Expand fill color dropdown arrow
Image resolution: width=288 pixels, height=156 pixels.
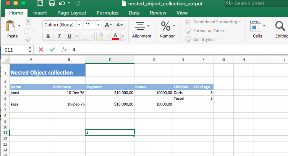coord(108,36)
